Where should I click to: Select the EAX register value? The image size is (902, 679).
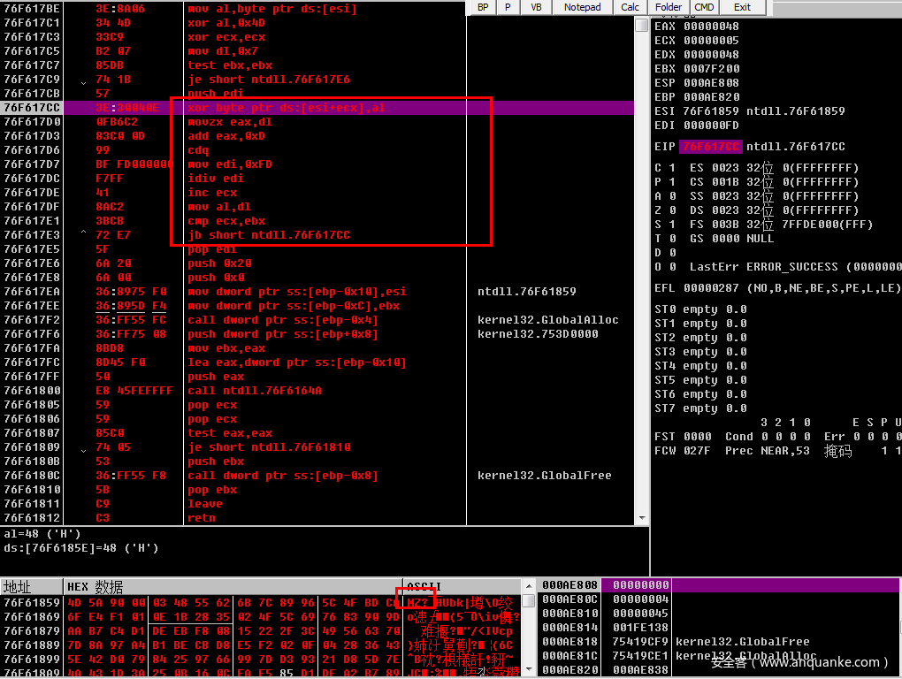pos(711,27)
